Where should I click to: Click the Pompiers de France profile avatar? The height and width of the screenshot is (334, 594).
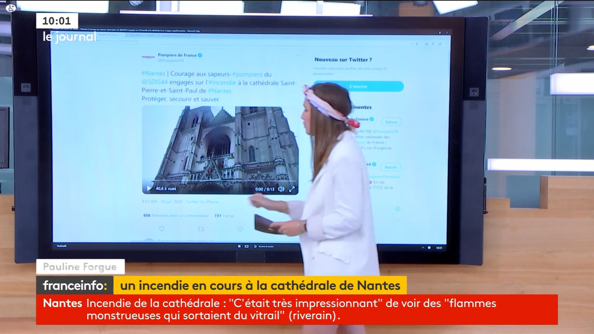(x=148, y=57)
